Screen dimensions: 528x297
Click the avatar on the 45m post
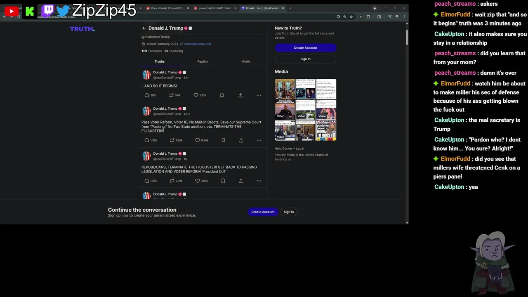(146, 111)
